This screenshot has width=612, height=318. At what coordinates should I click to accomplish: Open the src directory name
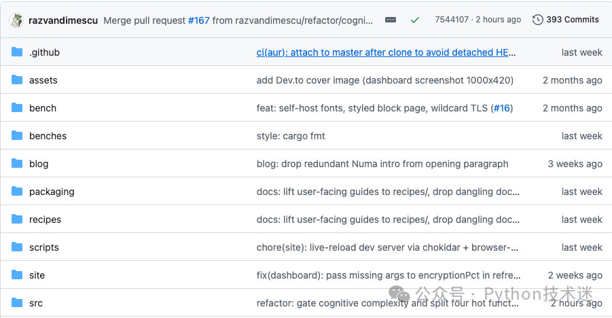click(35, 303)
